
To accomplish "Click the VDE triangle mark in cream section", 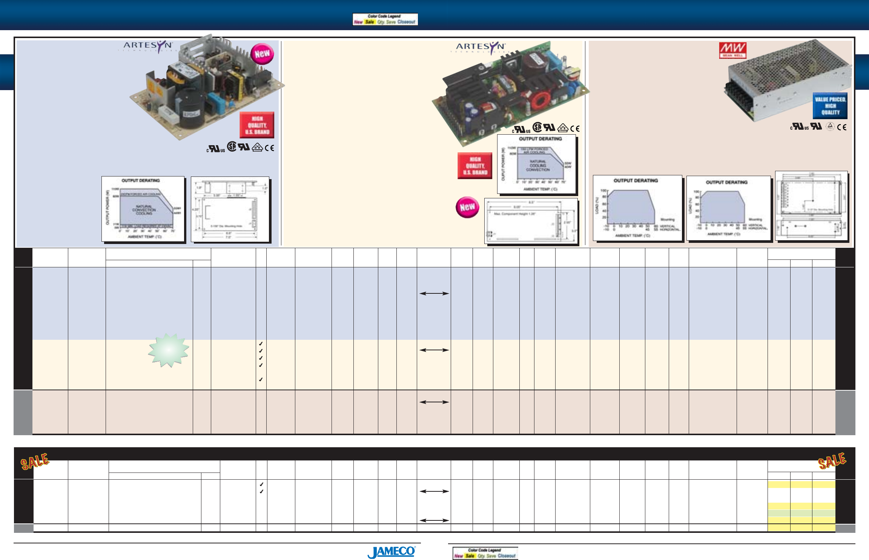I will pyautogui.click(x=563, y=128).
